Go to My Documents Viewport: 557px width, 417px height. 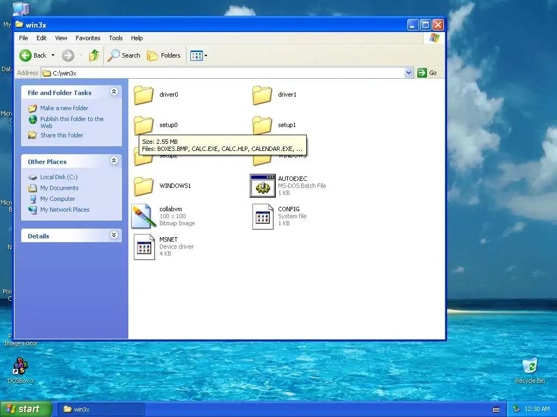[x=59, y=188]
